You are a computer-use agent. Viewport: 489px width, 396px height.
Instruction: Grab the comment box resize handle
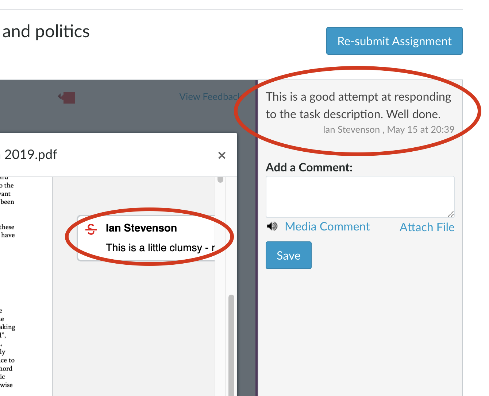(451, 214)
